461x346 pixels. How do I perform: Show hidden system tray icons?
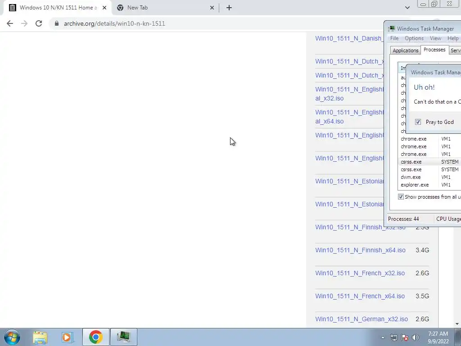click(383, 337)
